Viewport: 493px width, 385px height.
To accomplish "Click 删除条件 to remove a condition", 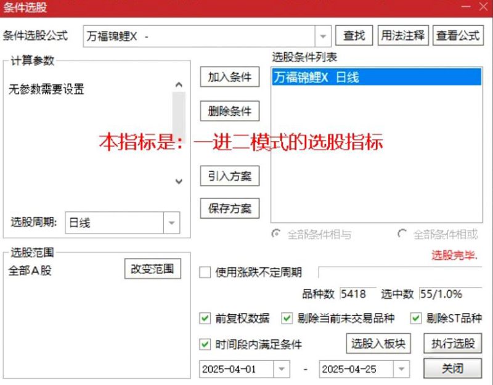I will pos(229,111).
